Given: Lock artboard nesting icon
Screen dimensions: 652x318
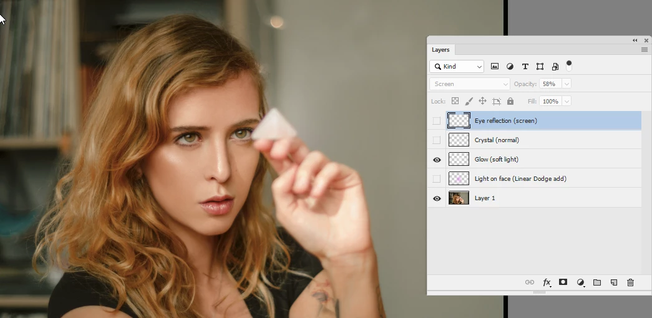Looking at the screenshot, I should [497, 101].
